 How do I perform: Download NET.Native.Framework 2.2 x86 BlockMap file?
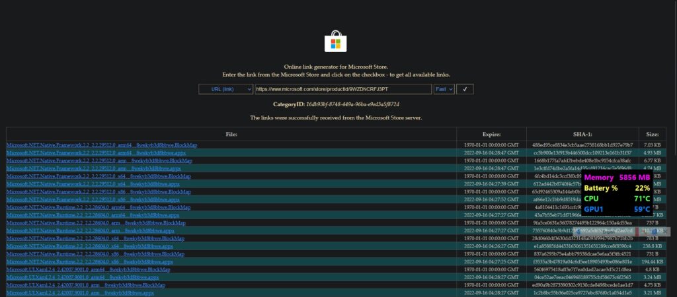point(99,192)
